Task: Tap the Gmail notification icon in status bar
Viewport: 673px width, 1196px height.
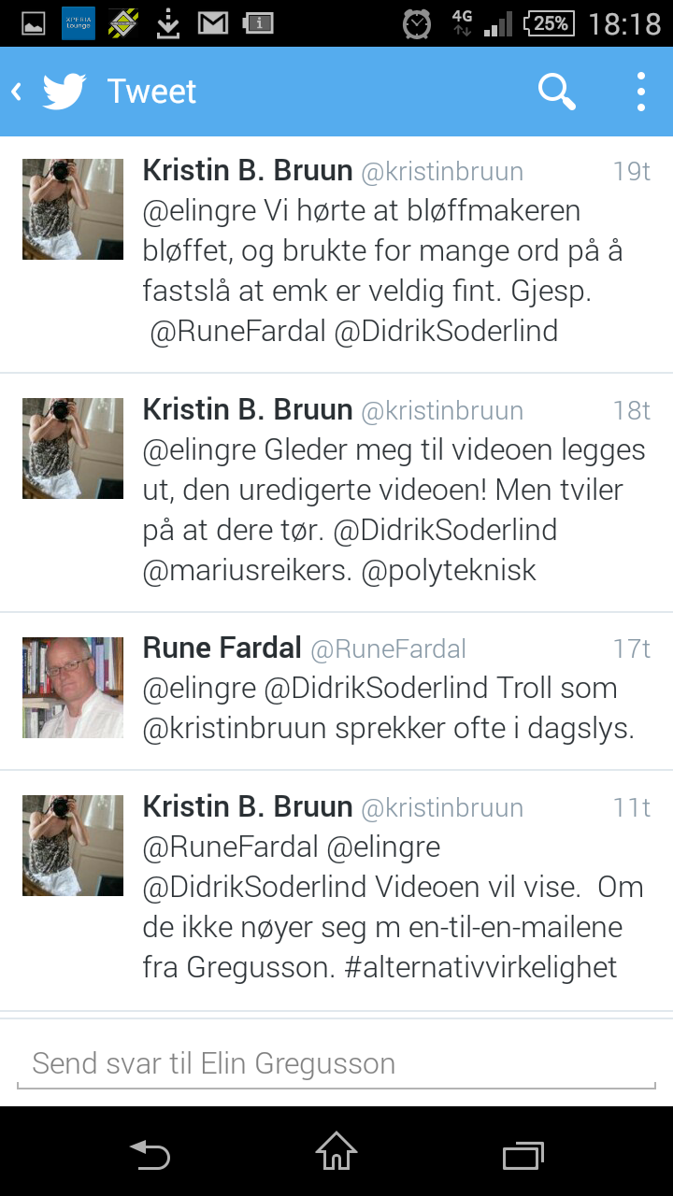Action: click(214, 23)
